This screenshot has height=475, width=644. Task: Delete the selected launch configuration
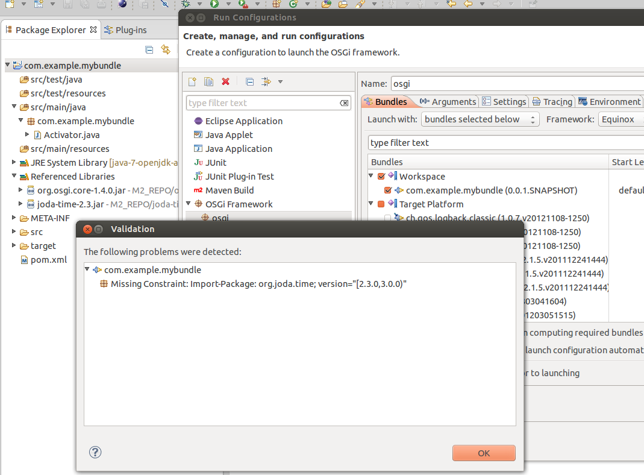pyautogui.click(x=225, y=82)
